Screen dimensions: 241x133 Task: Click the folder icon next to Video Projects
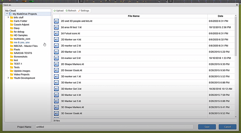(x=11, y=74)
